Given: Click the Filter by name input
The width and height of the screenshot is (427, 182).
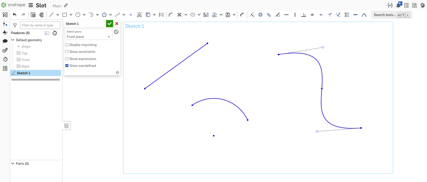Looking at the screenshot, I should pos(40,25).
